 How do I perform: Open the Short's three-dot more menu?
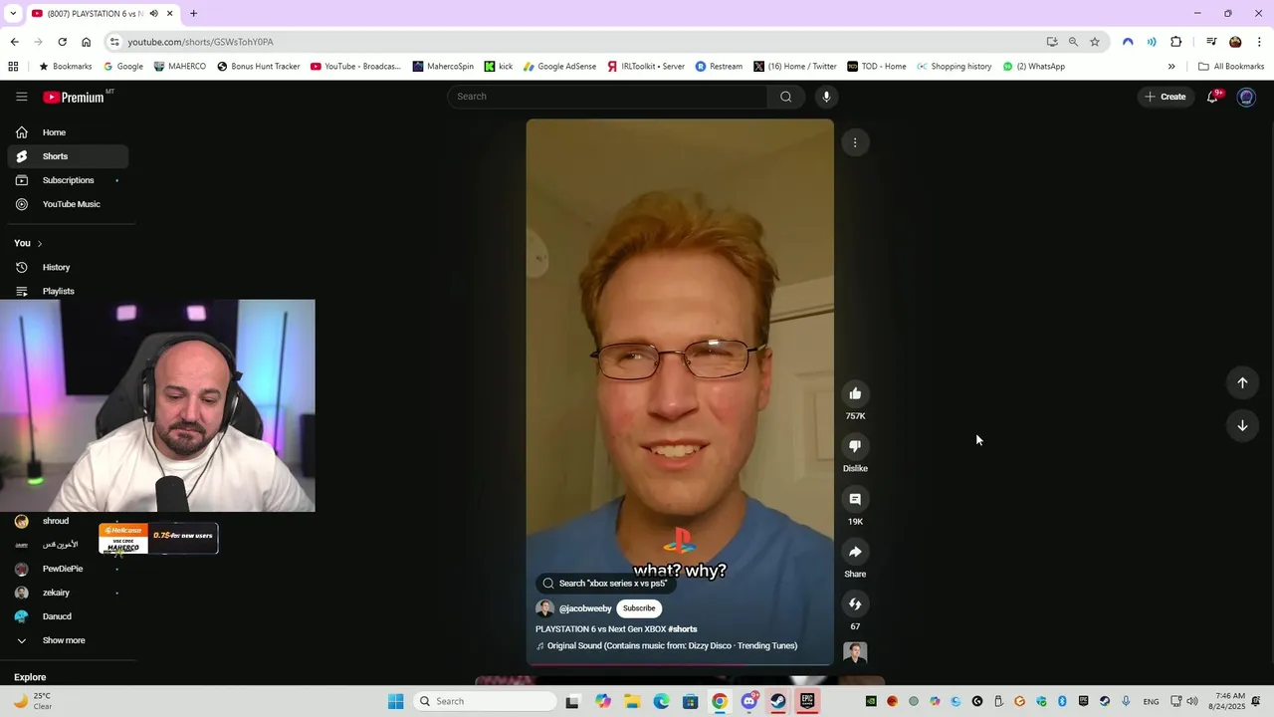pyautogui.click(x=855, y=142)
